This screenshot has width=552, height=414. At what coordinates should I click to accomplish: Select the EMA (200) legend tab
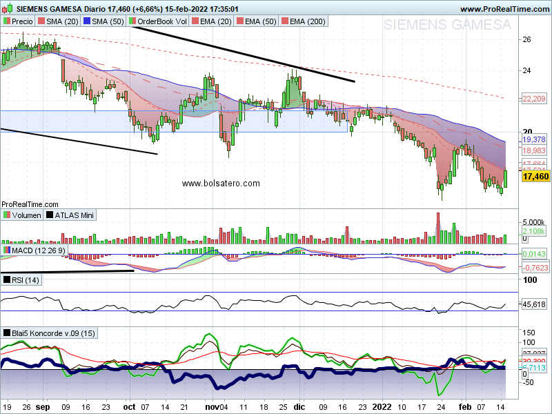point(304,21)
